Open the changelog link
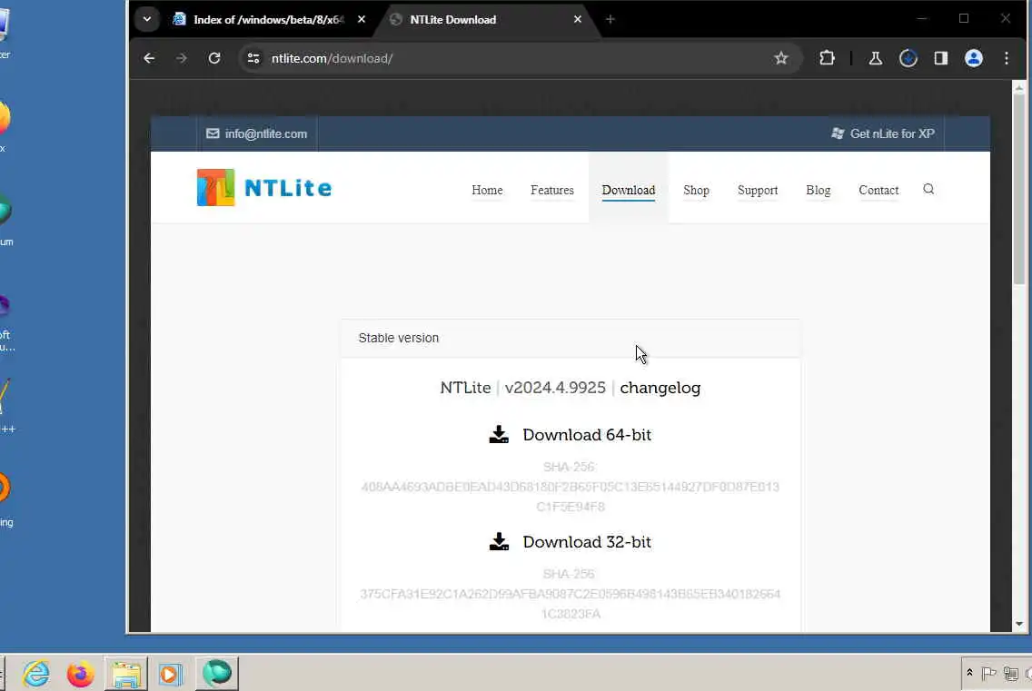1032x691 pixels. point(660,388)
